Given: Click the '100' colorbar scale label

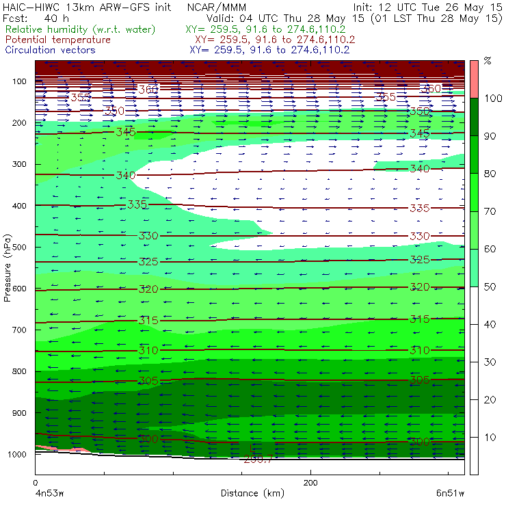Looking at the screenshot, I should point(493,98).
